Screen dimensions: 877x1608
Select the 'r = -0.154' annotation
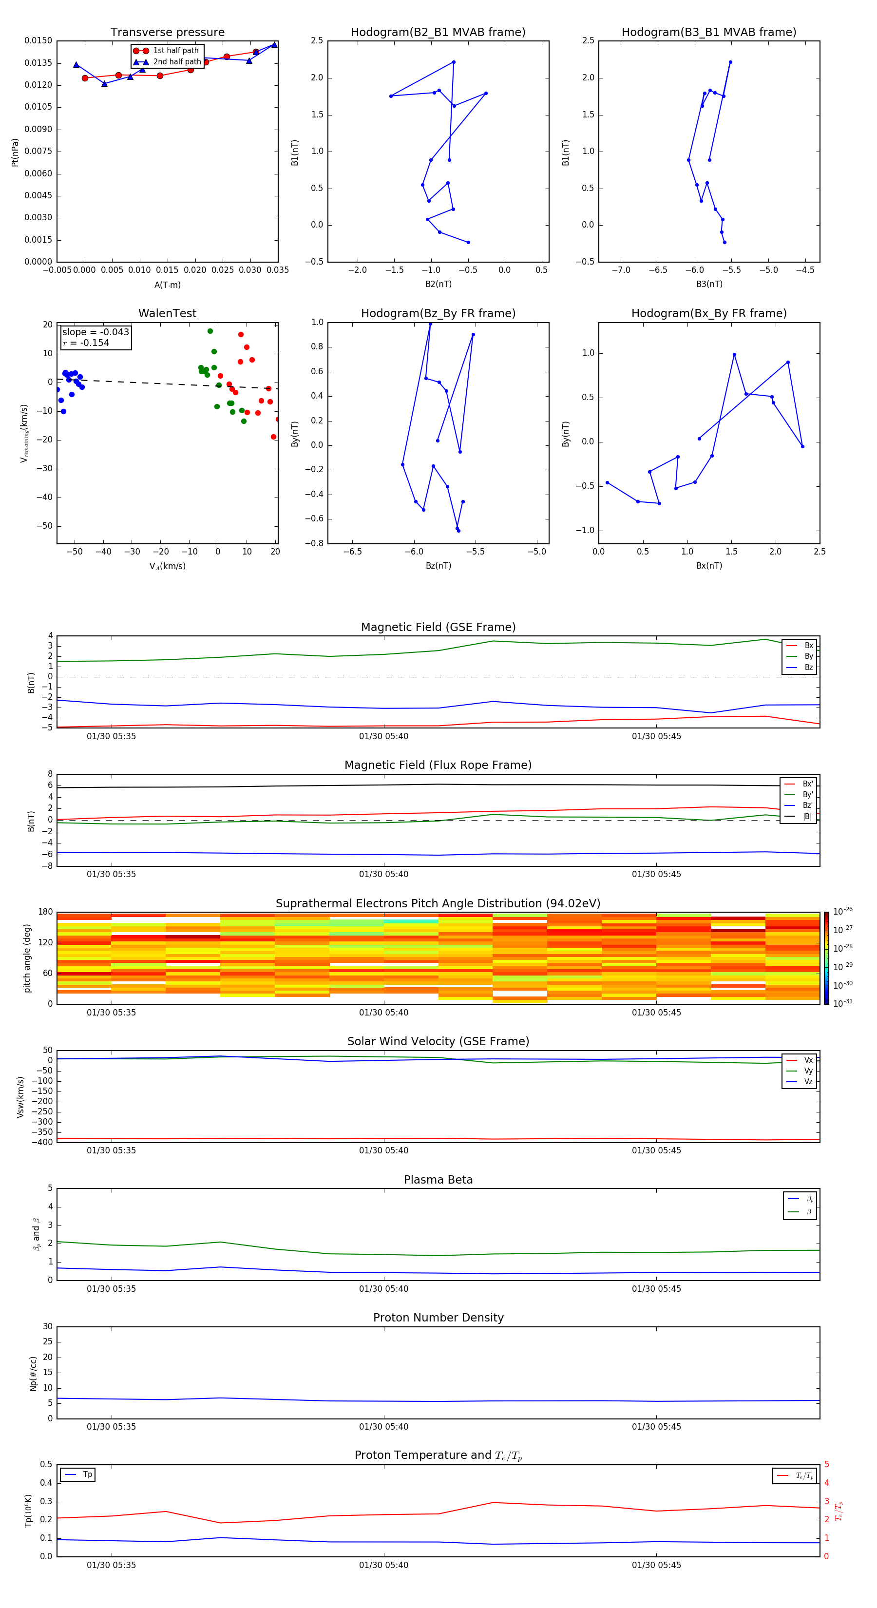point(86,343)
